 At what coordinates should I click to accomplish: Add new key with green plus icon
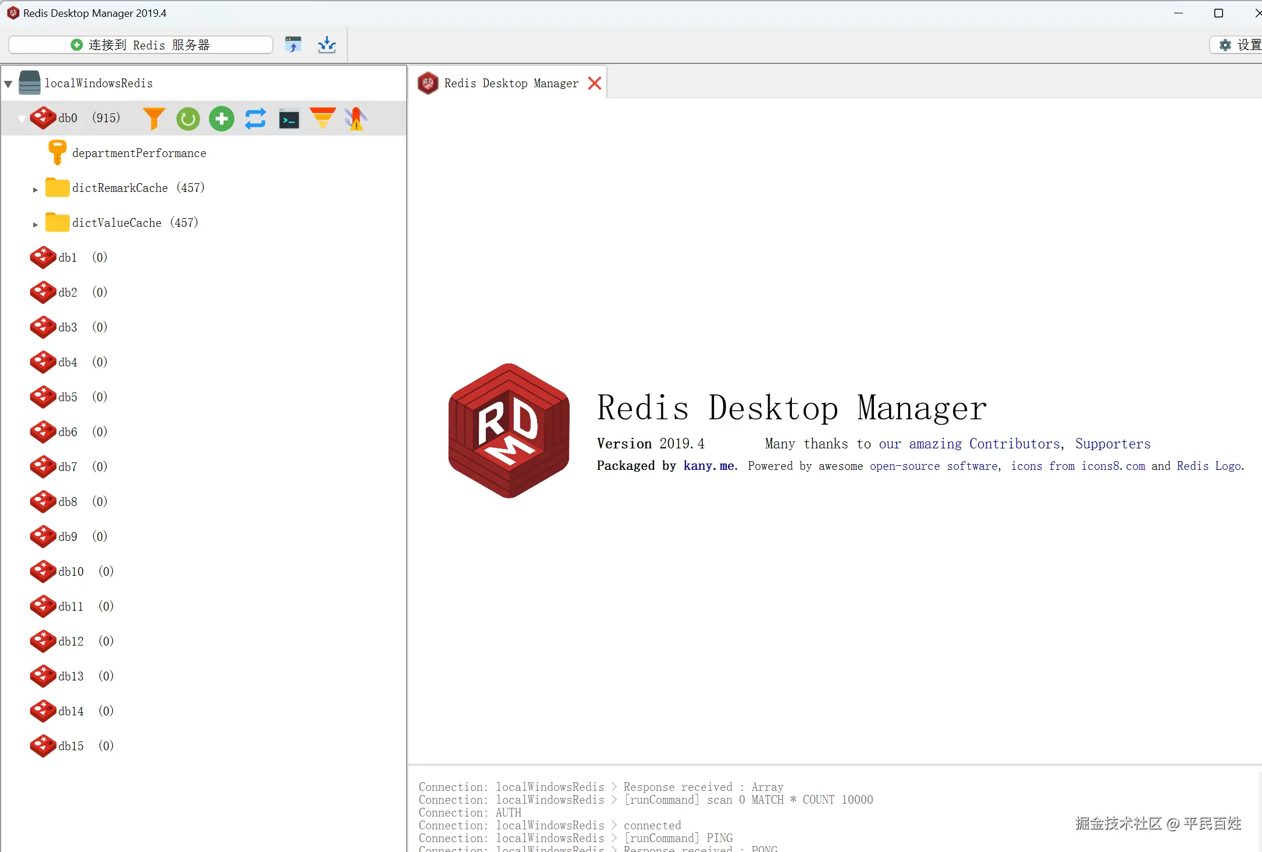222,119
